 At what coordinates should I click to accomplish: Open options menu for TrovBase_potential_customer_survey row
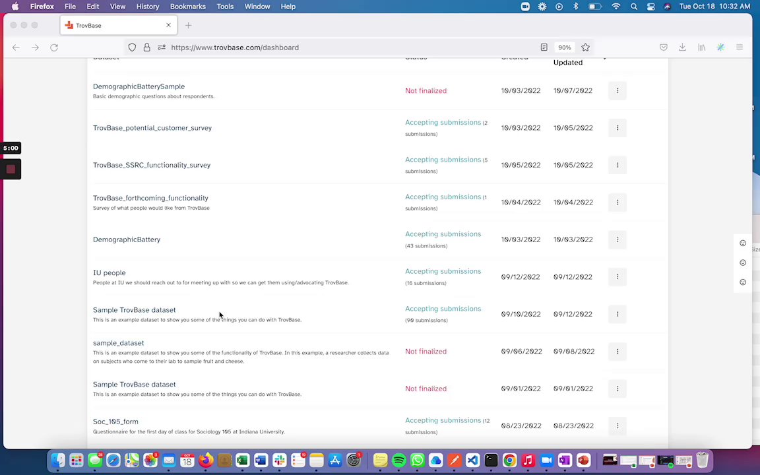click(617, 128)
